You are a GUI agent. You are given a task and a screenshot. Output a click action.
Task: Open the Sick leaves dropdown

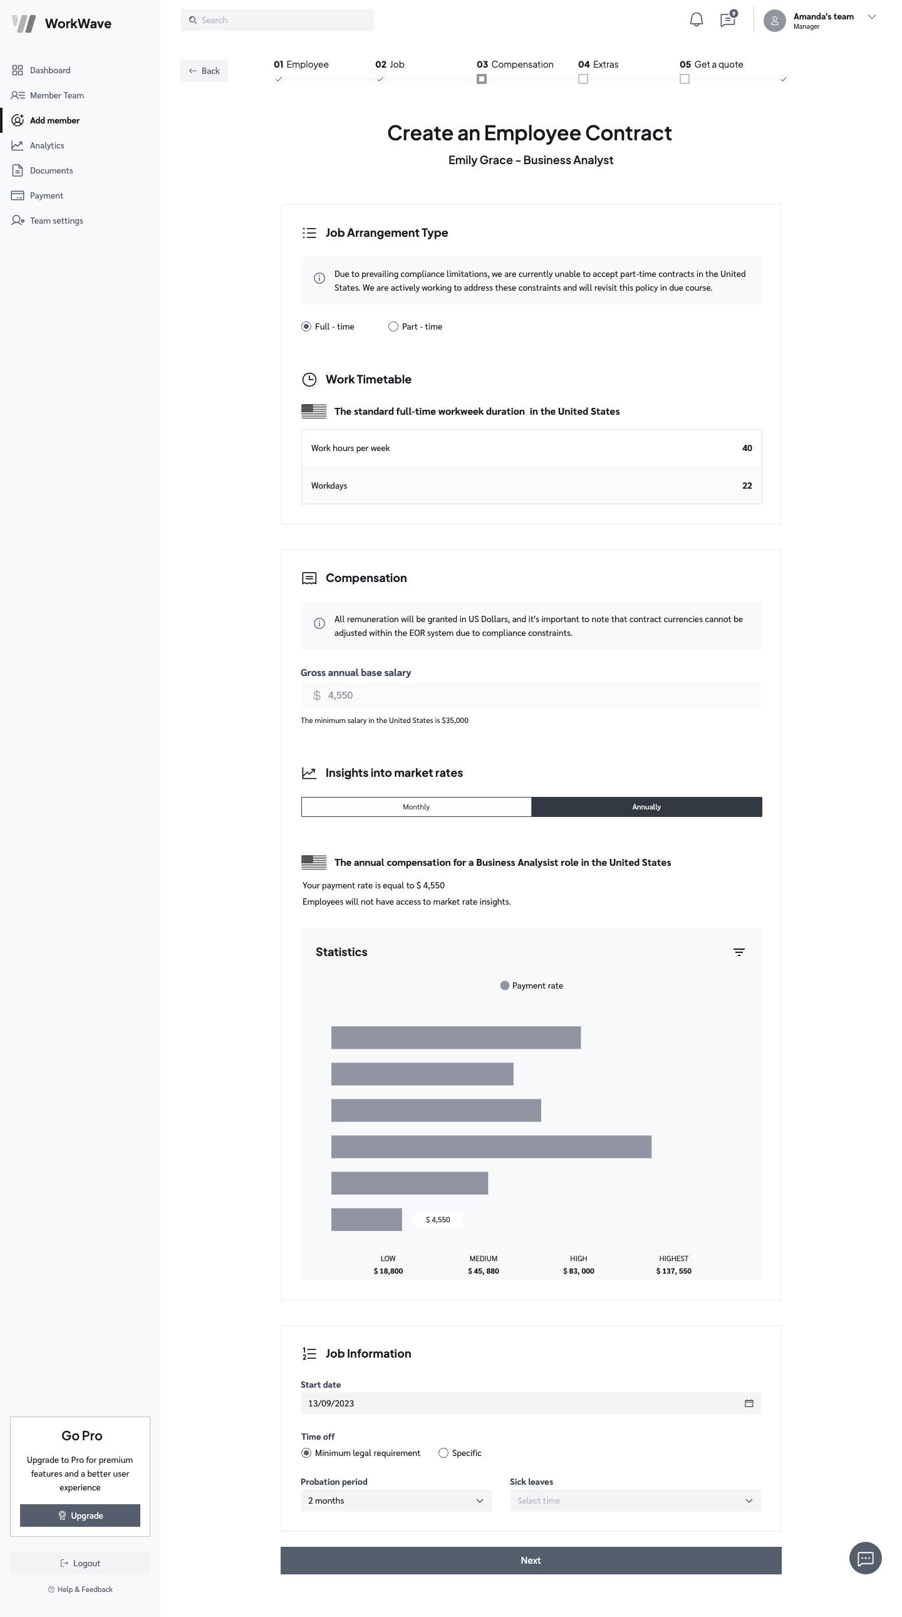[635, 1500]
